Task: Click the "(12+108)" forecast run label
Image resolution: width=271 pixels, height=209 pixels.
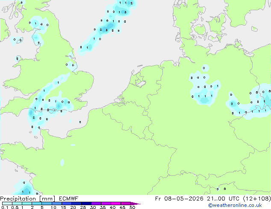Action: (257, 199)
